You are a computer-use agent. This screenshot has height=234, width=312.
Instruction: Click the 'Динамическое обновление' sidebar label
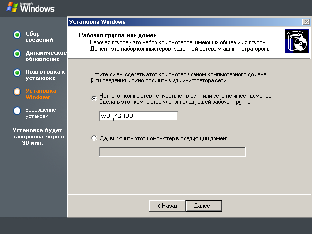46,56
